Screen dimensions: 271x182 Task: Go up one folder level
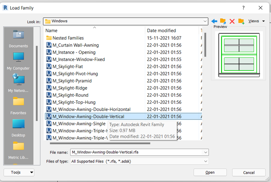point(223,21)
